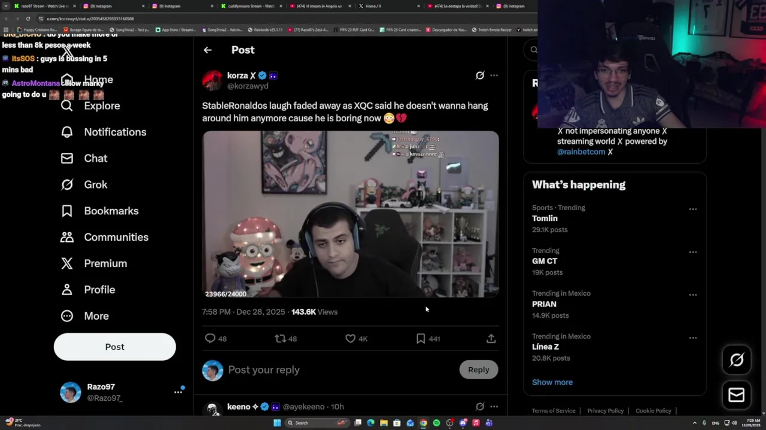Click the 143.6K Views count
The height and width of the screenshot is (430, 766).
pos(314,312)
